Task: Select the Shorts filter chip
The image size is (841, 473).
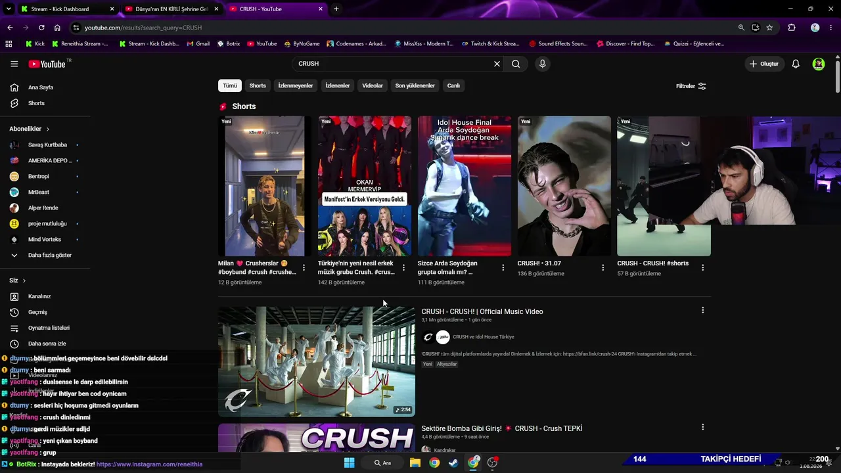Action: coord(258,85)
